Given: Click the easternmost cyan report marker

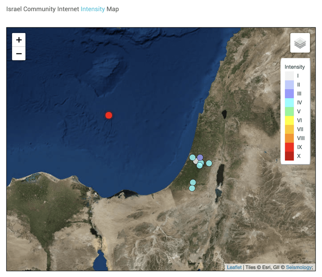Looking at the screenshot, I should 209,163.
